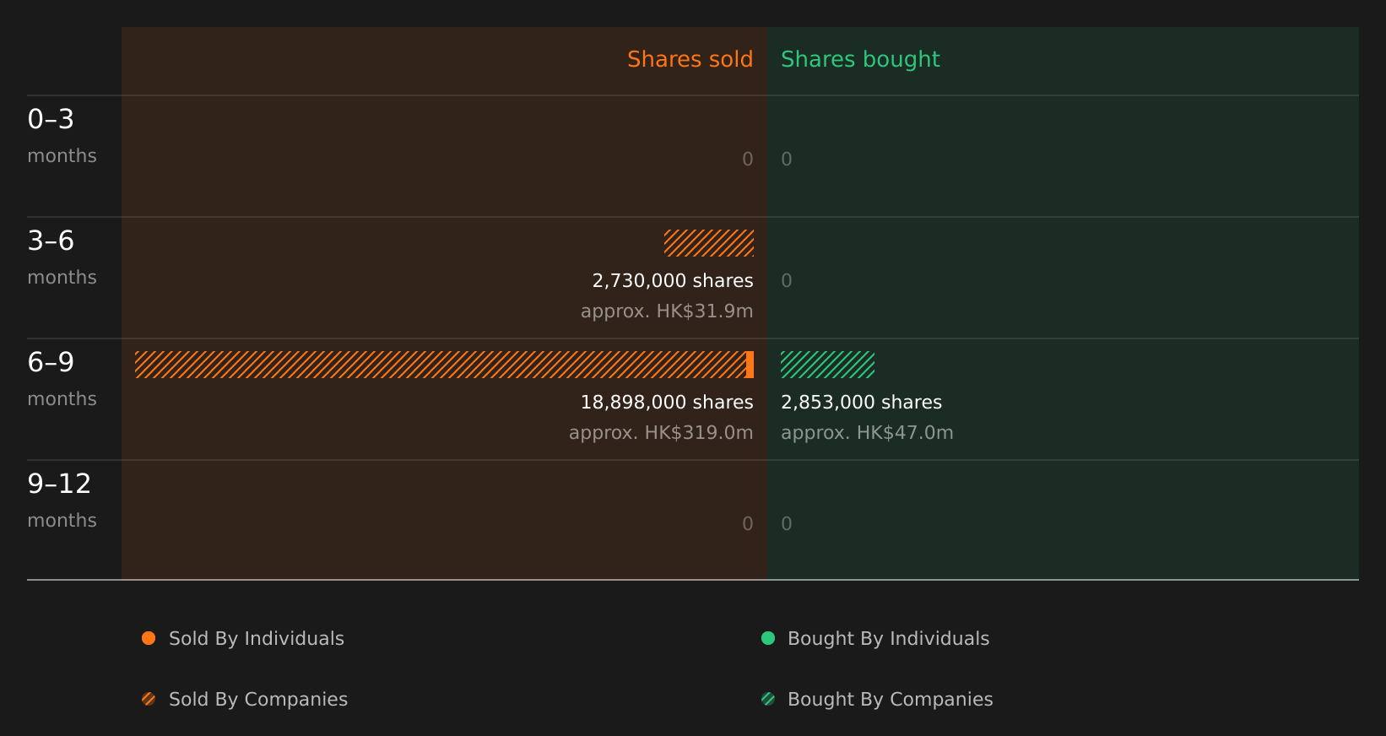This screenshot has width=1386, height=736.
Task: Click the approx. HK$319.0m value
Action: [x=661, y=432]
